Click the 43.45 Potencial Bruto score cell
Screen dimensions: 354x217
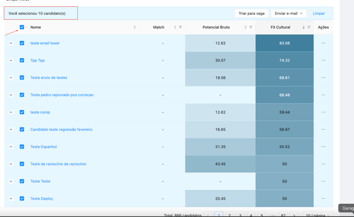tap(220, 164)
